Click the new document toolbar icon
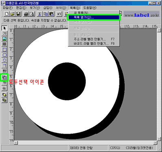Image resolution: width=162 pixels, height=152 pixels. point(6,14)
